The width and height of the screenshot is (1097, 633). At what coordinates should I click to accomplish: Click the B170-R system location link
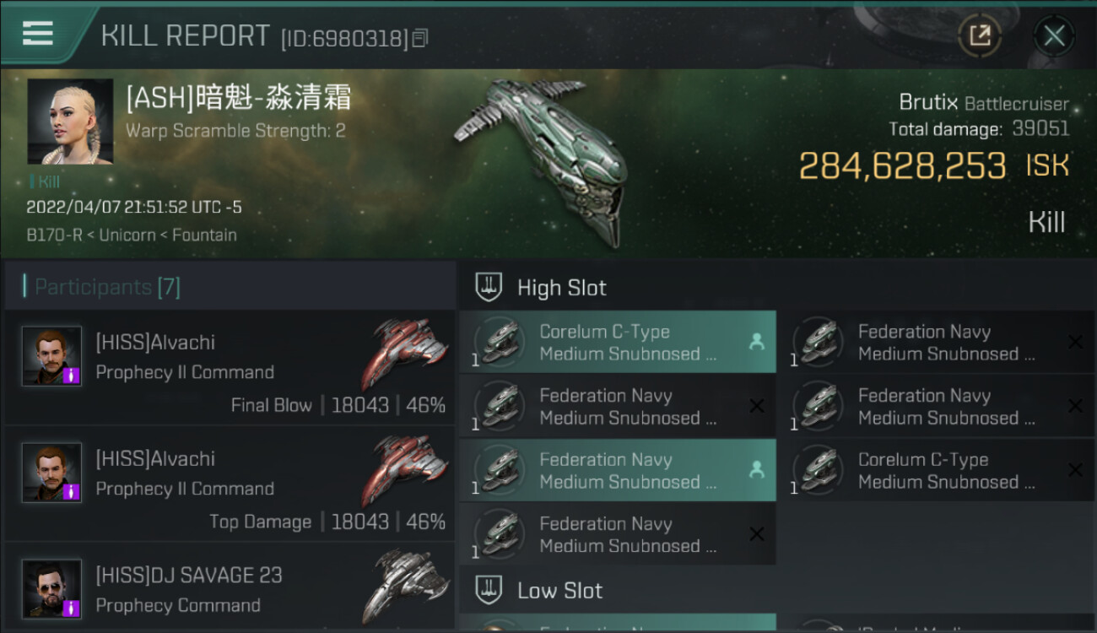point(54,235)
